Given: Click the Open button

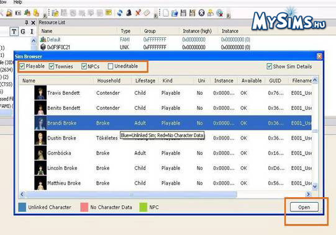Looking at the screenshot, I should (304, 207).
